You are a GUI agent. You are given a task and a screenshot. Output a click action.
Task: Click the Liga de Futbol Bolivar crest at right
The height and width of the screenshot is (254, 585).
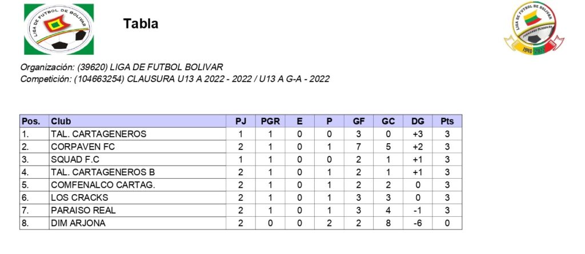click(x=534, y=29)
